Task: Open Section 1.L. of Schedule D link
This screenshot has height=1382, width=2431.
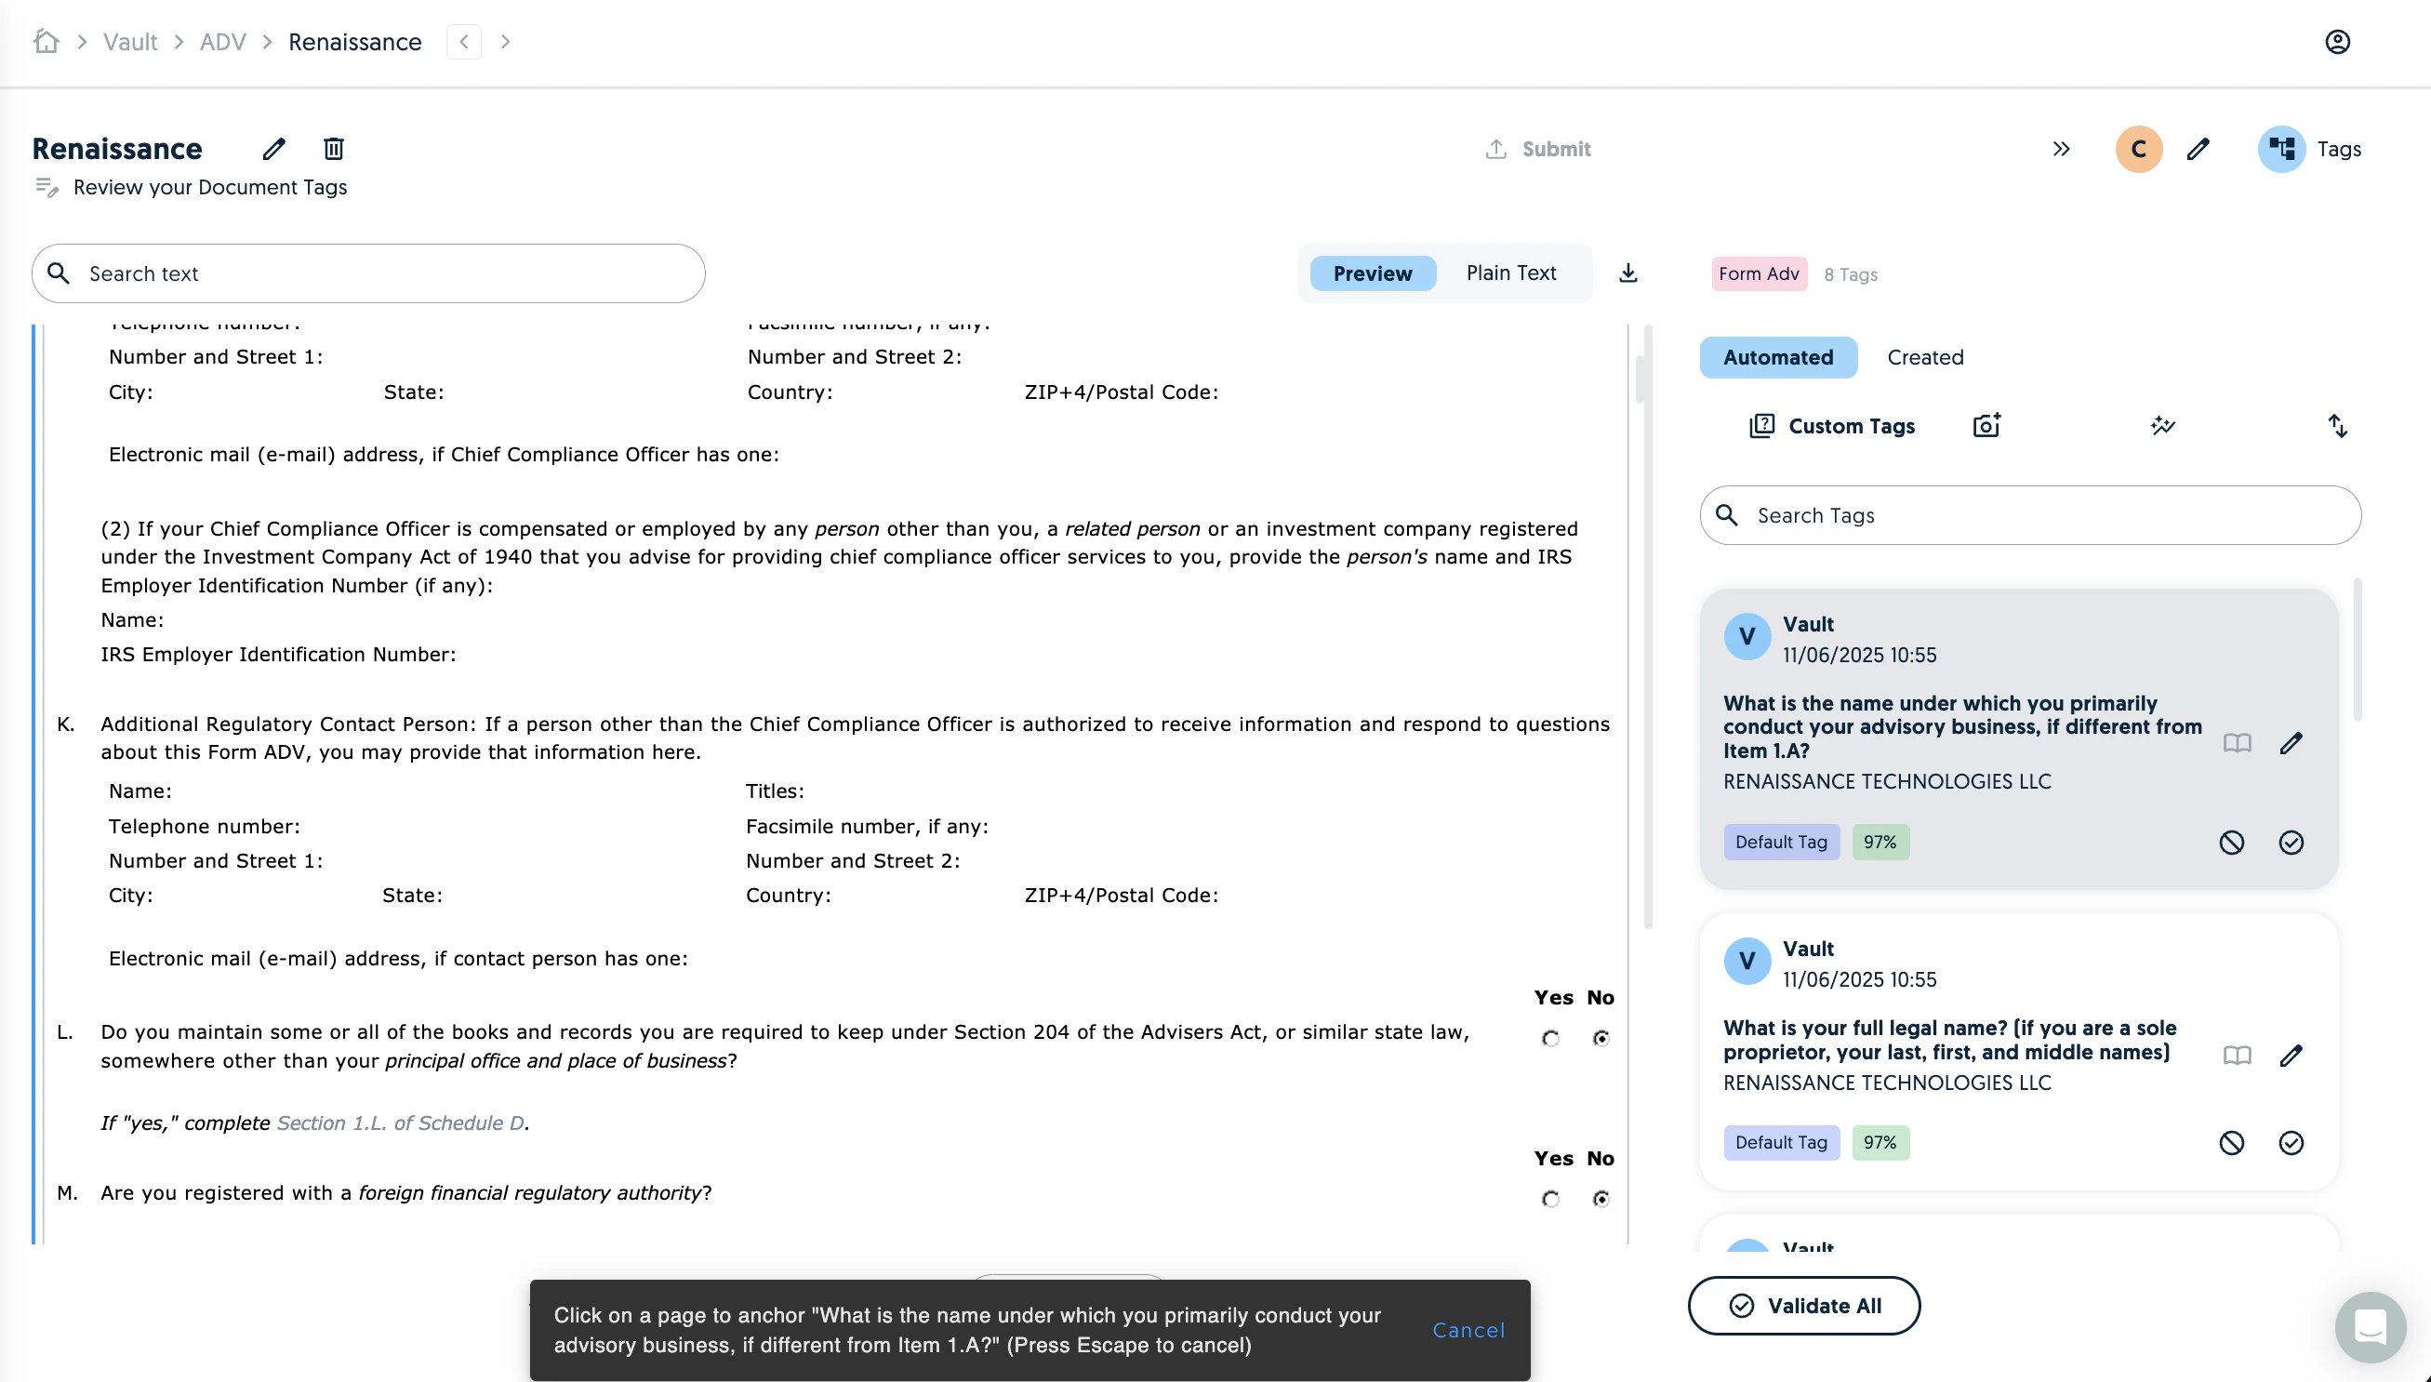Action: [x=401, y=1123]
